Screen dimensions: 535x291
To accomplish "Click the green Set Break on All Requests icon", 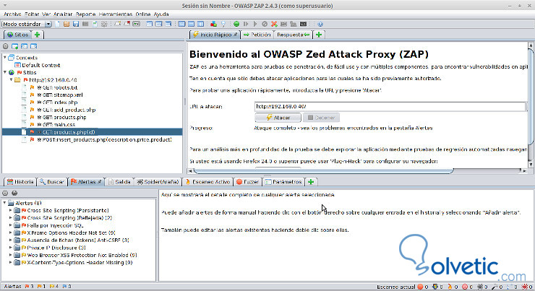I will pyautogui.click(x=236, y=24).
